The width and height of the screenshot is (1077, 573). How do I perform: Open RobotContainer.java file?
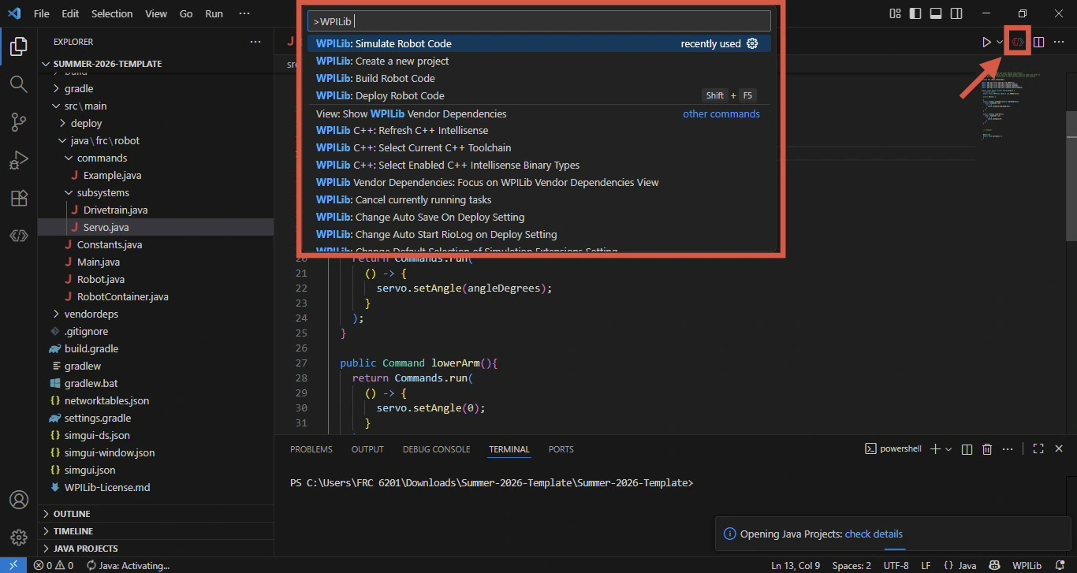coord(156,296)
